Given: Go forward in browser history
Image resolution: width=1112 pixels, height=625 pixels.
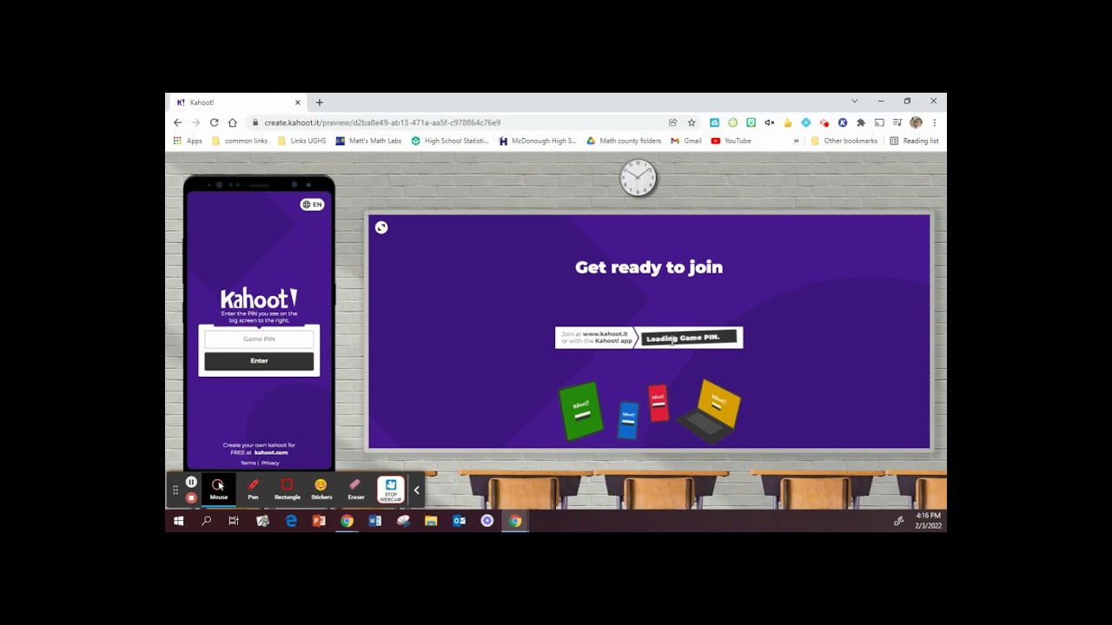Looking at the screenshot, I should (195, 122).
